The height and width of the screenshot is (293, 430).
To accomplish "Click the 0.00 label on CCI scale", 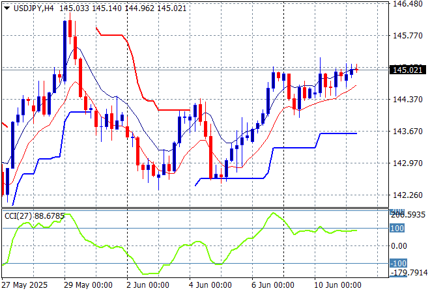I will point(399,246).
